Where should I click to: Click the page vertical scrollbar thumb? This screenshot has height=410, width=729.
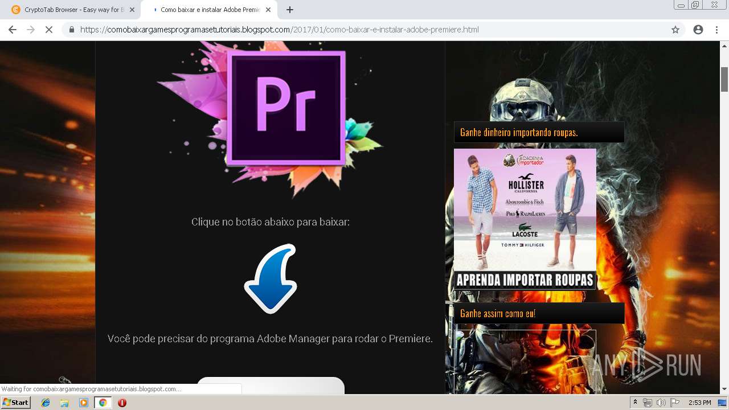pos(724,79)
